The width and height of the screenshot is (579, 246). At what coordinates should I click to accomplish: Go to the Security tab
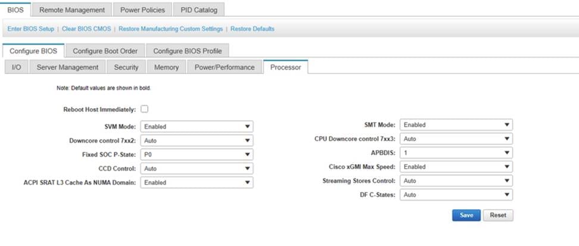point(126,67)
